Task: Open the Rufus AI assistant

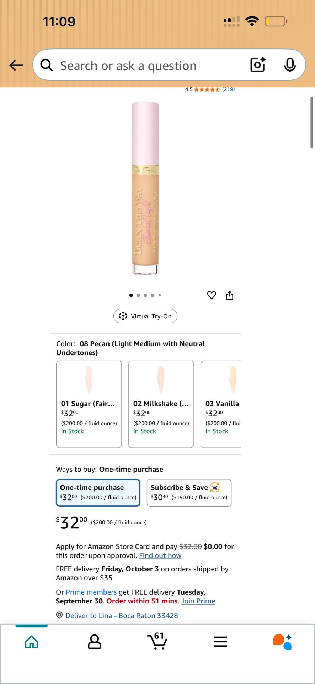Action: 283,641
